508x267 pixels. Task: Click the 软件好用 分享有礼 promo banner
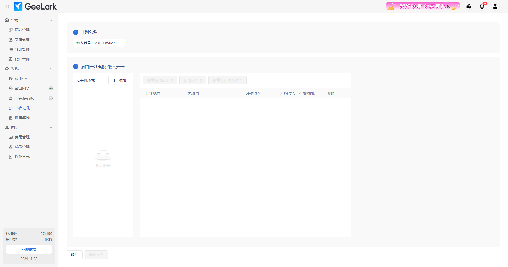coord(423,6)
